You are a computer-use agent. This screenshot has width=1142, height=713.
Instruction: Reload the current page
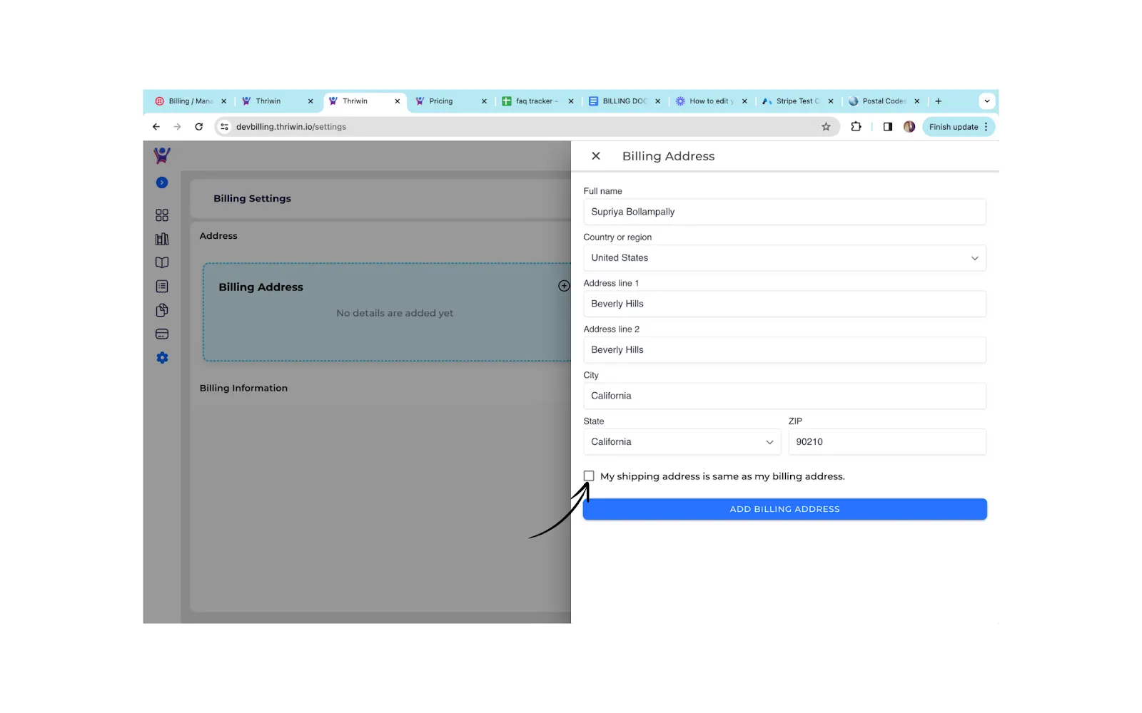pyautogui.click(x=199, y=127)
